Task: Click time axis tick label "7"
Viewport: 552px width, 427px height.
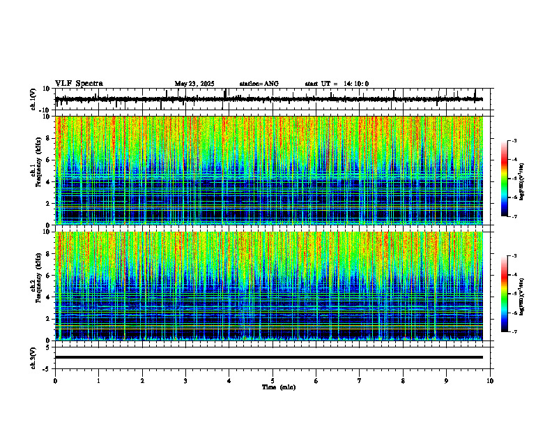Action: [360, 381]
